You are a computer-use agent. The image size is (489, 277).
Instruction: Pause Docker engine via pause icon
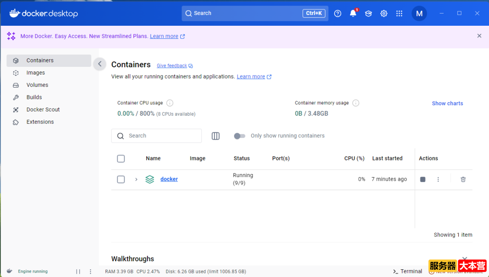coord(78,272)
